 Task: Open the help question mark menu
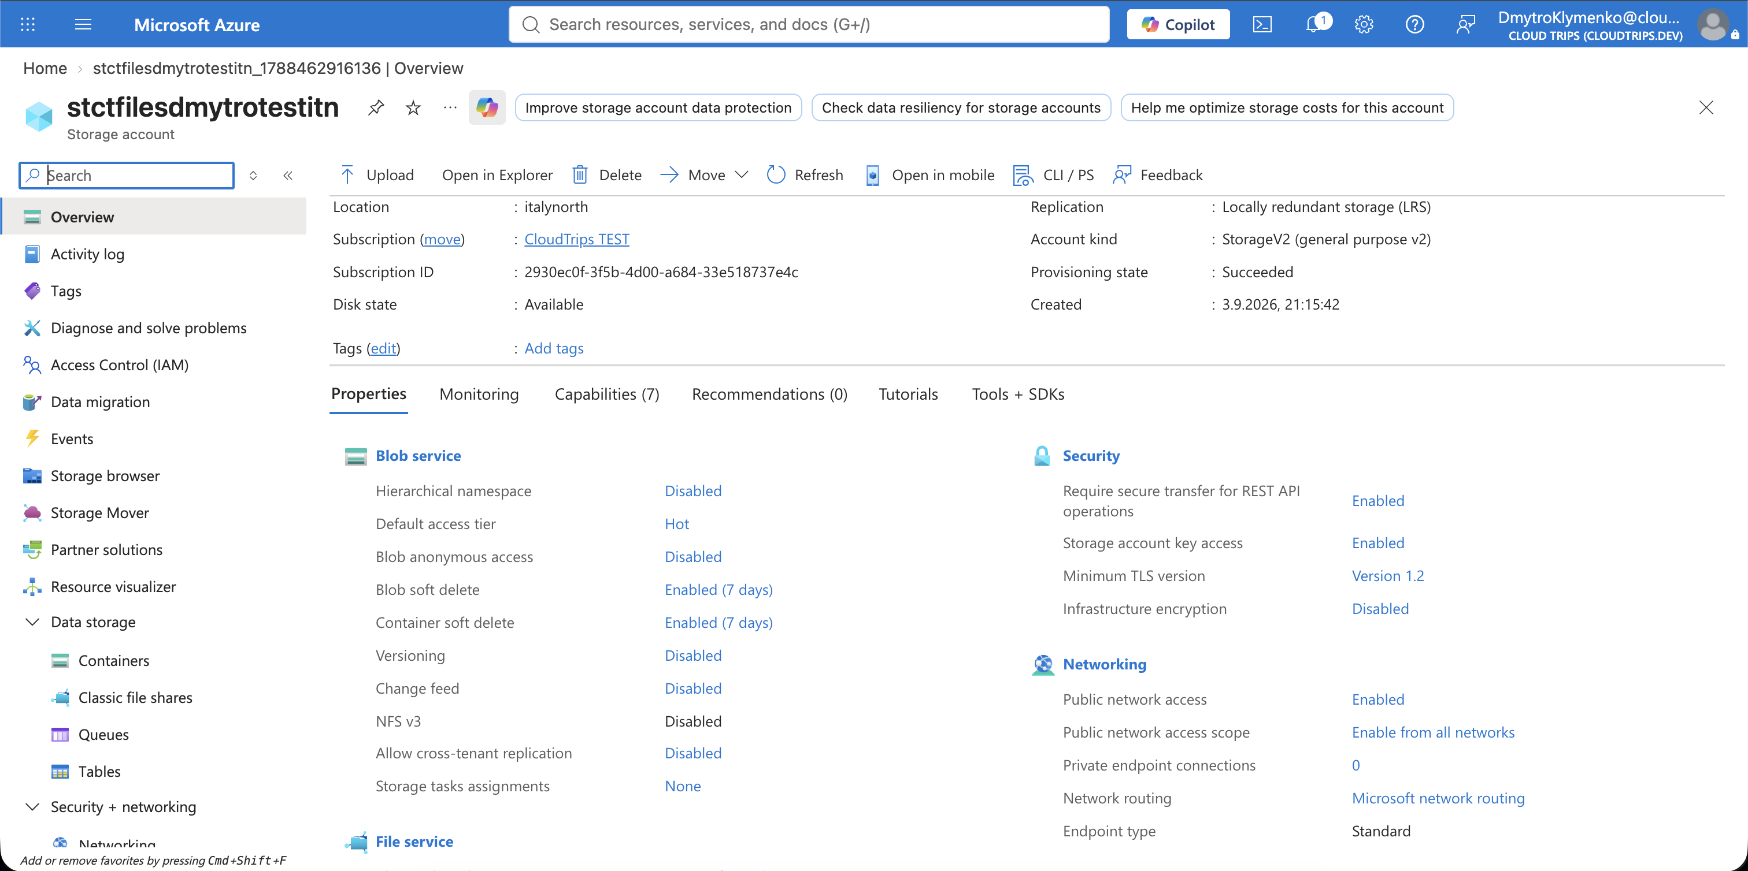point(1415,24)
